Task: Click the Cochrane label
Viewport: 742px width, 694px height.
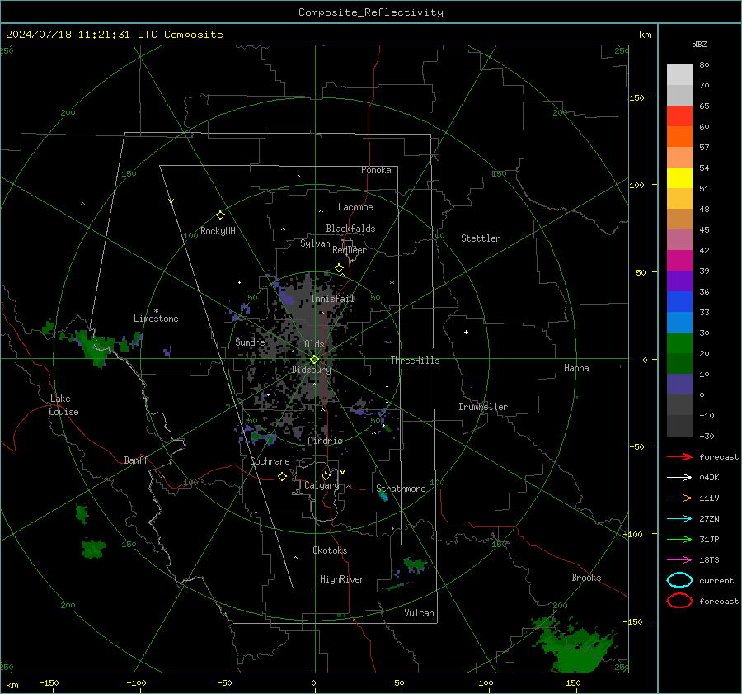Action: click(270, 461)
